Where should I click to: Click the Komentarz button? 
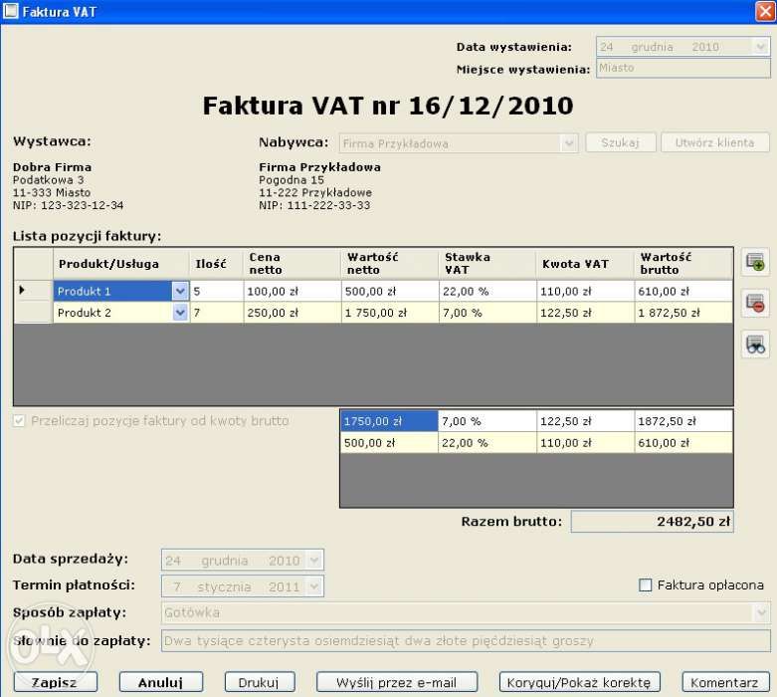pos(726,682)
